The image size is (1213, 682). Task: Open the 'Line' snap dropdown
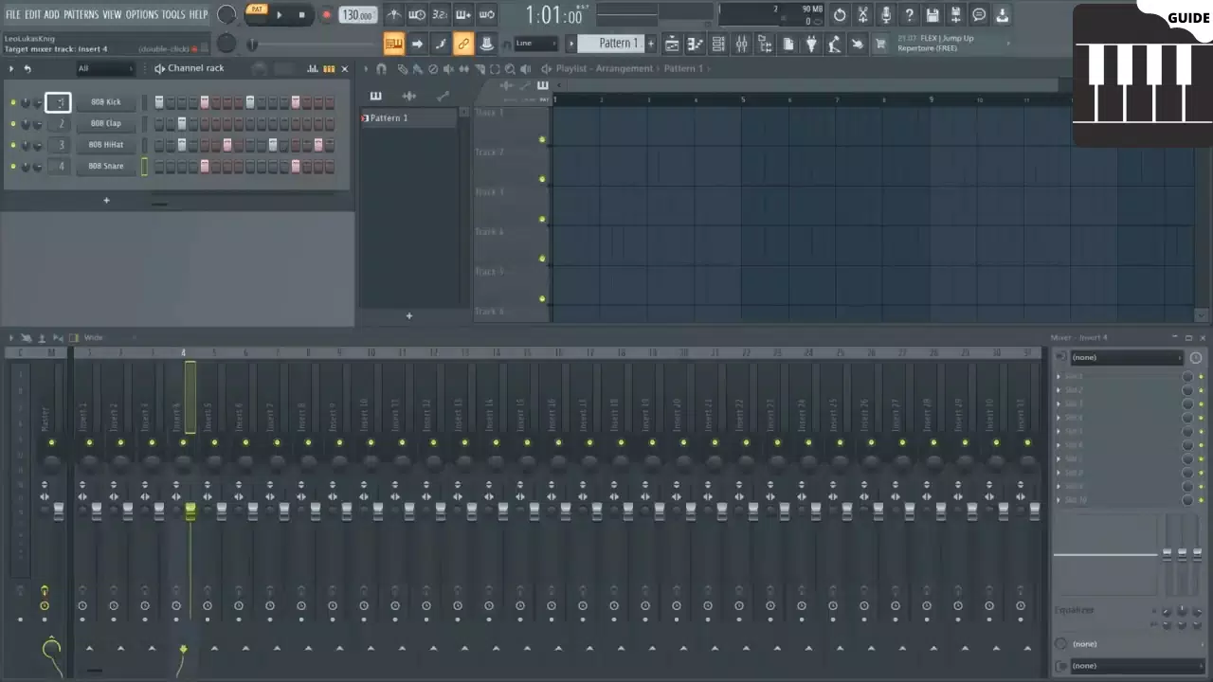tap(536, 44)
